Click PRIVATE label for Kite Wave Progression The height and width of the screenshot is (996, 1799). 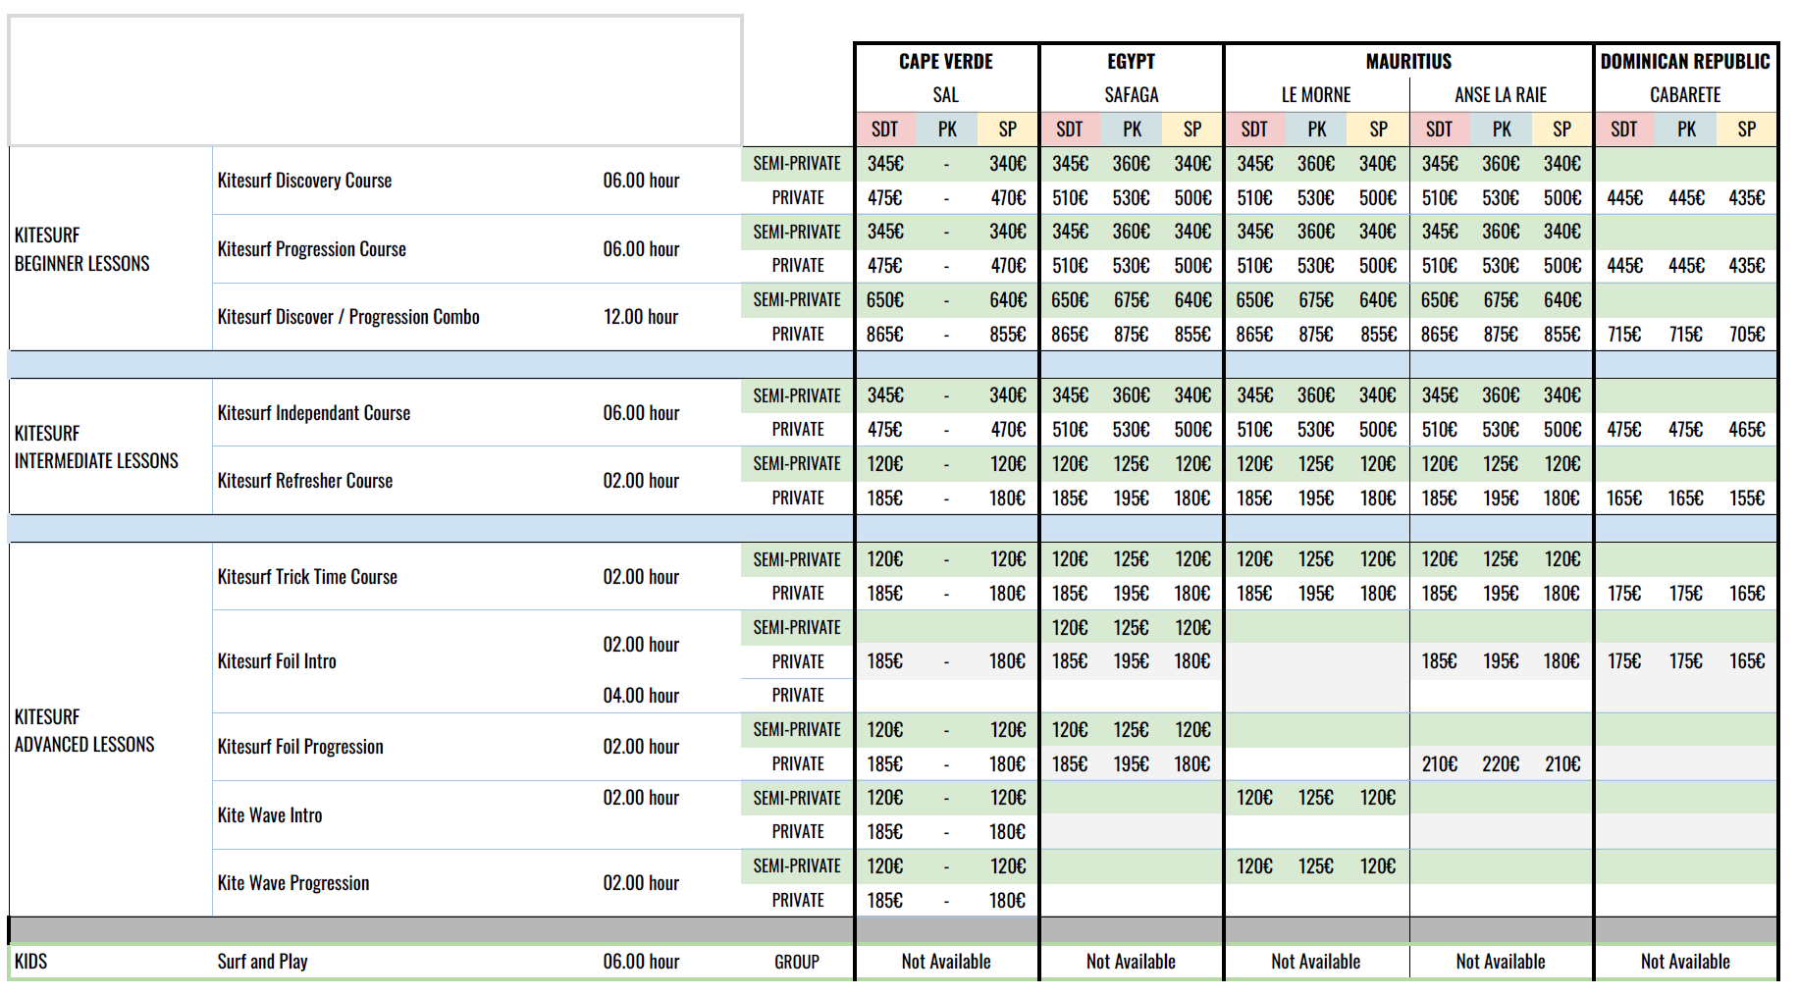(x=798, y=901)
